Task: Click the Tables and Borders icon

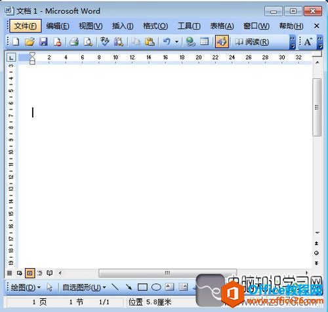Action: (x=205, y=41)
